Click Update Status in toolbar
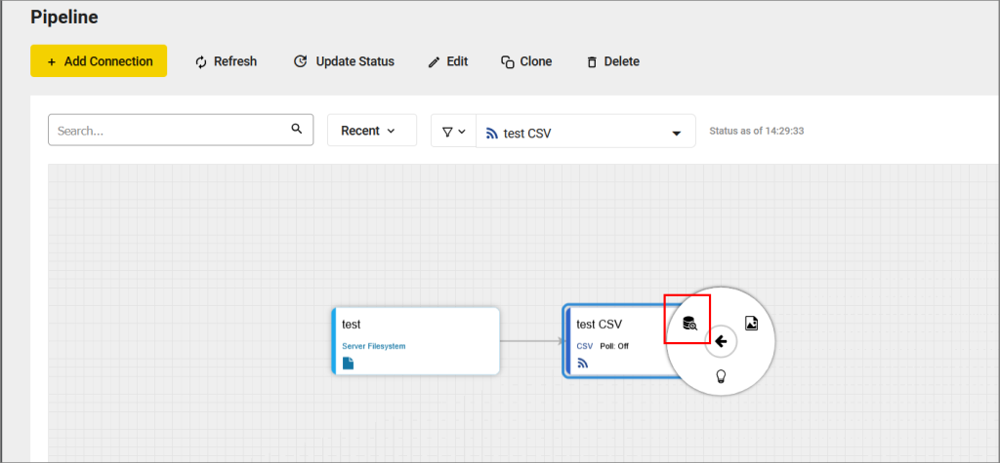 pyautogui.click(x=344, y=61)
